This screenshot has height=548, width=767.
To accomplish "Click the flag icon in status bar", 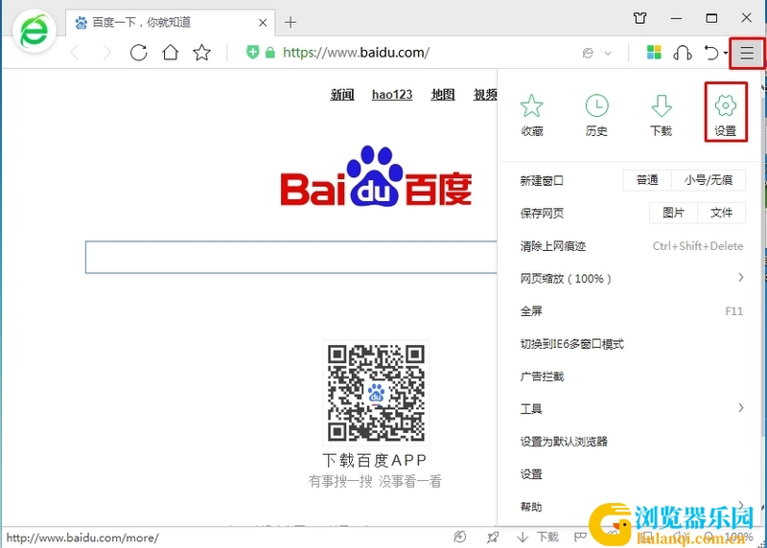I will pyautogui.click(x=580, y=537).
